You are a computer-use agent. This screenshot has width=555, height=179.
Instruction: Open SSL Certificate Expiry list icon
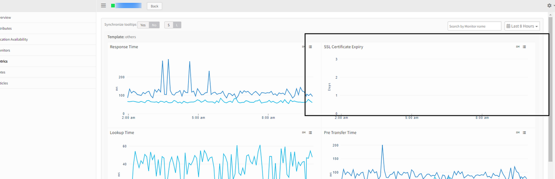coord(524,47)
